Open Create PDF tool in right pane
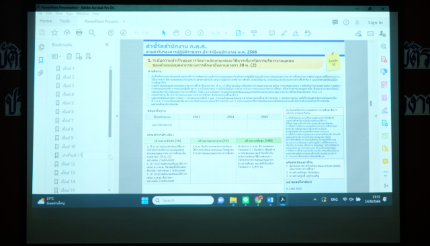This screenshot has height=246, width=430. click(x=384, y=59)
